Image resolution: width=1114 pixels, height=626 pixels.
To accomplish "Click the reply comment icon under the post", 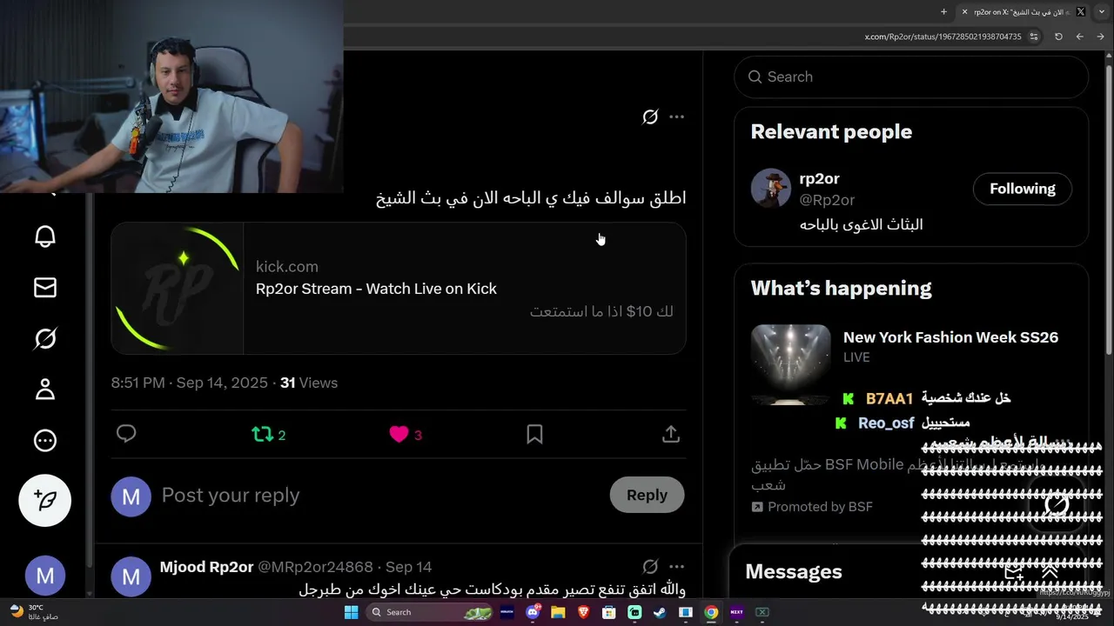I will coord(126,434).
